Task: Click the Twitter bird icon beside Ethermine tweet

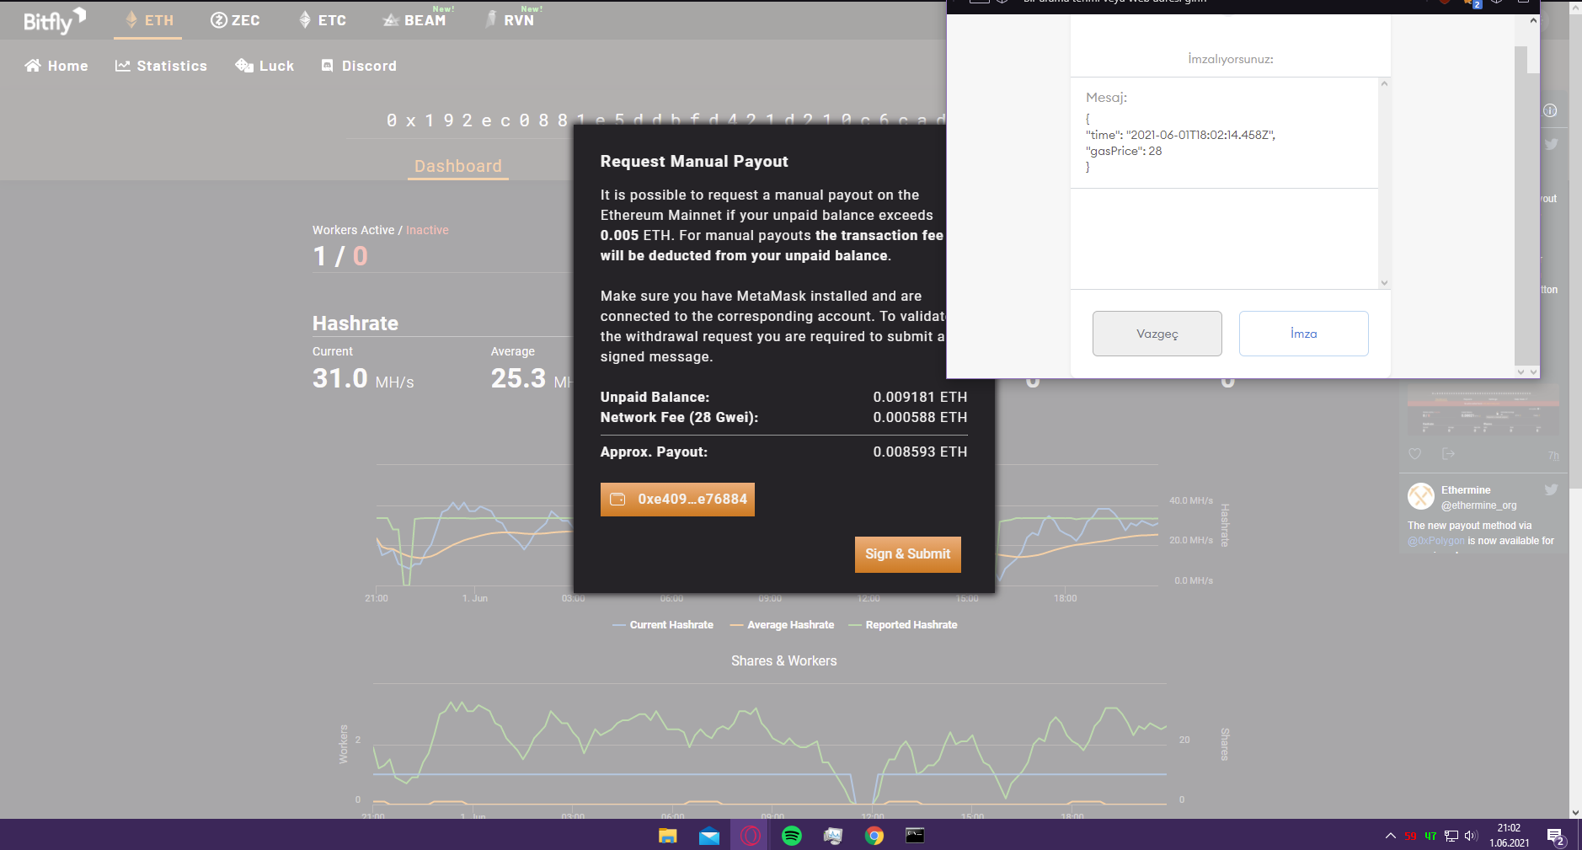Action: tap(1551, 489)
